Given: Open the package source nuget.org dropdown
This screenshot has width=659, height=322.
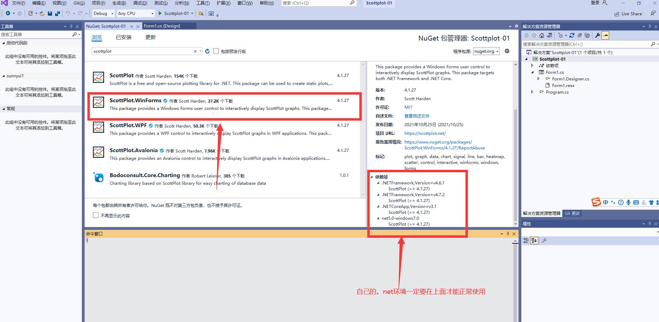Looking at the screenshot, I should pyautogui.click(x=486, y=51).
